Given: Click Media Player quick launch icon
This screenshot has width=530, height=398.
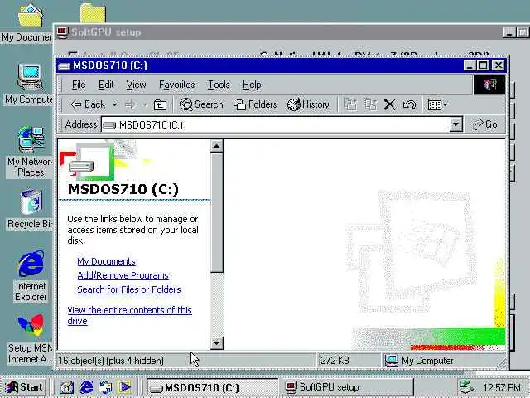Looking at the screenshot, I should 125,387.
